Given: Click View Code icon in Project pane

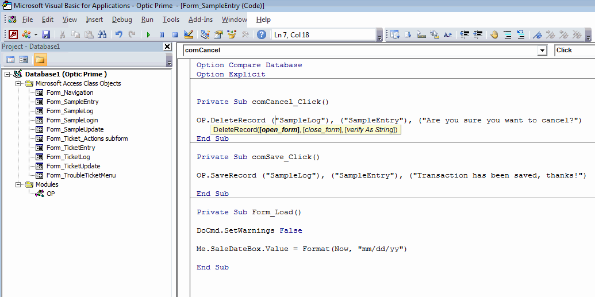Looking at the screenshot, I should (x=10, y=60).
